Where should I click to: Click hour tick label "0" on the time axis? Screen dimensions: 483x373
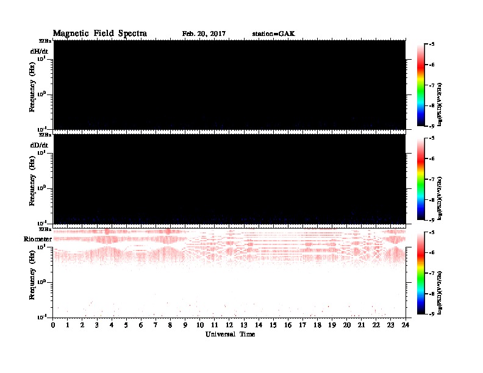53,325
